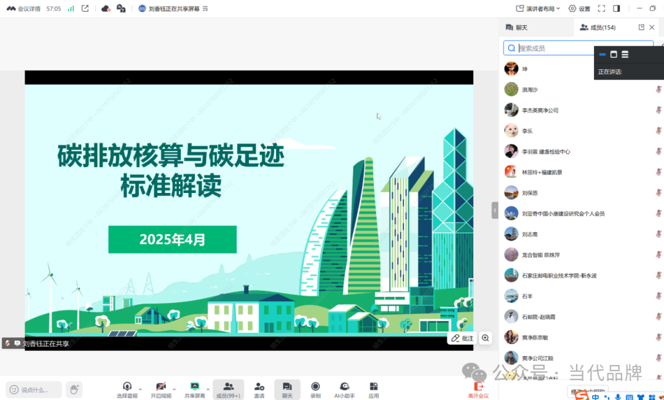Click 离开会议 to leave meeting
Image resolution: width=664 pixels, height=400 pixels.
coord(478,389)
